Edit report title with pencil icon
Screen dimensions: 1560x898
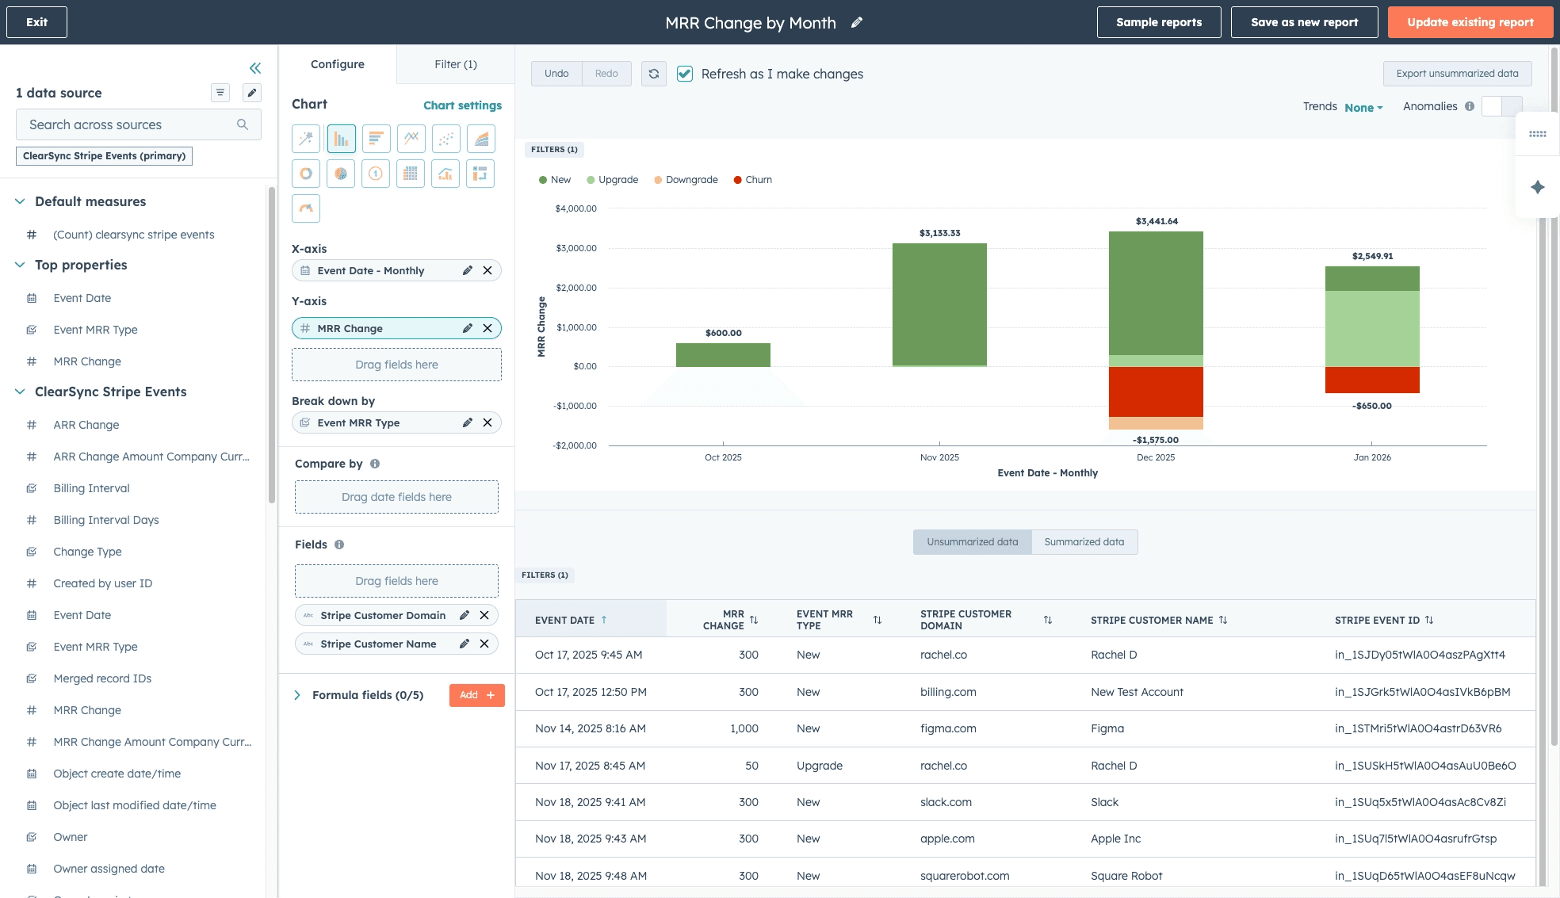click(857, 23)
